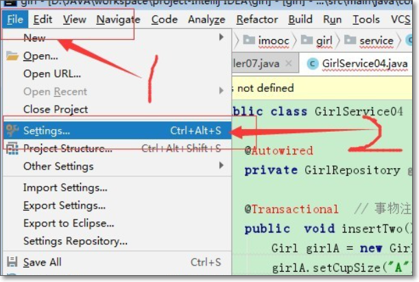Expand the New submenu arrow
This screenshot has height=282, width=419.
[222, 37]
